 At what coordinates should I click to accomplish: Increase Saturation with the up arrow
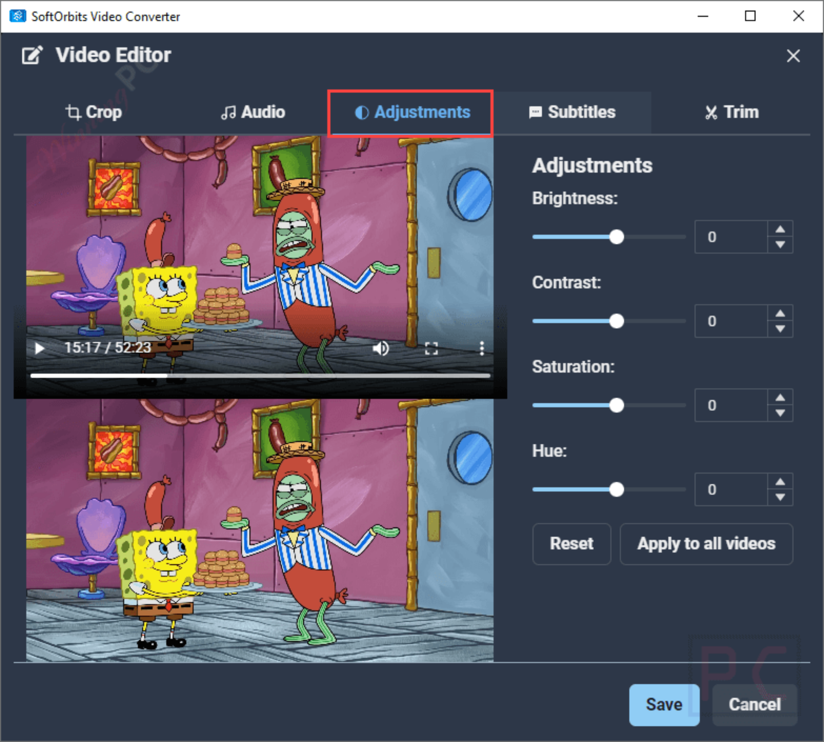click(781, 398)
